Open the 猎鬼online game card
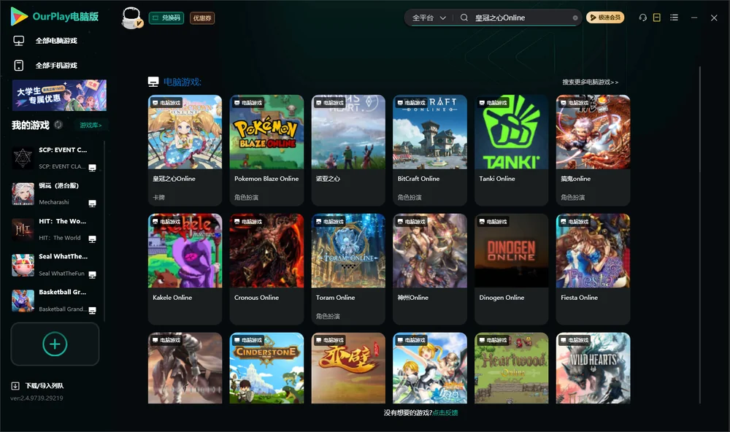 (x=593, y=150)
